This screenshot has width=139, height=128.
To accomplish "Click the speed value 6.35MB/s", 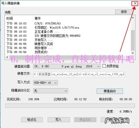I will [126, 111].
